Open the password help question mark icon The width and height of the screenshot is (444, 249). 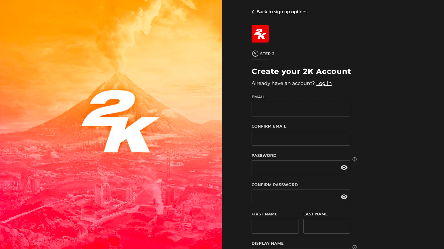click(355, 159)
